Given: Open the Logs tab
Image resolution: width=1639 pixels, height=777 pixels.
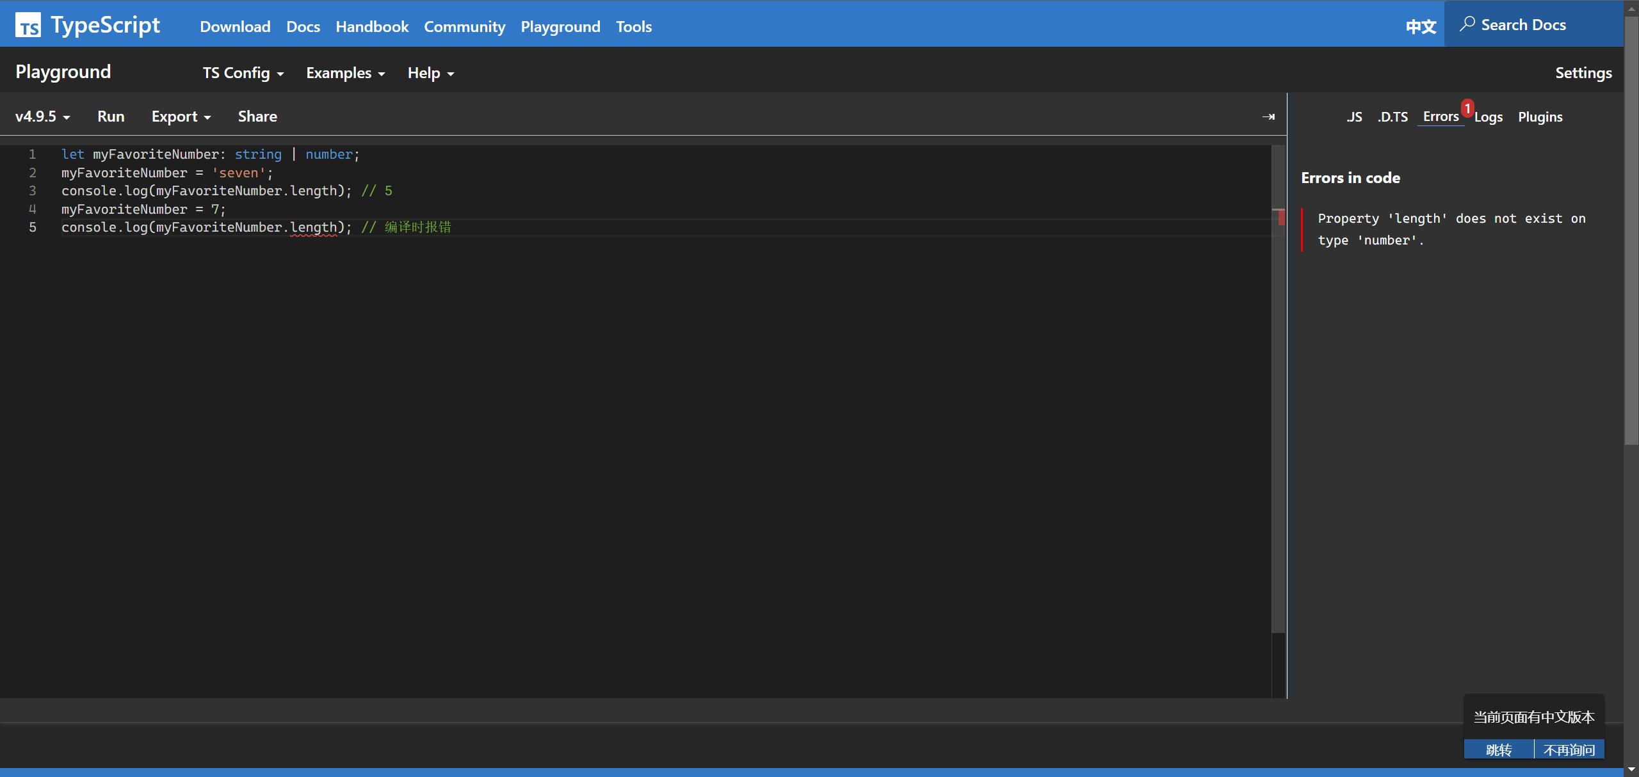Looking at the screenshot, I should (1489, 117).
